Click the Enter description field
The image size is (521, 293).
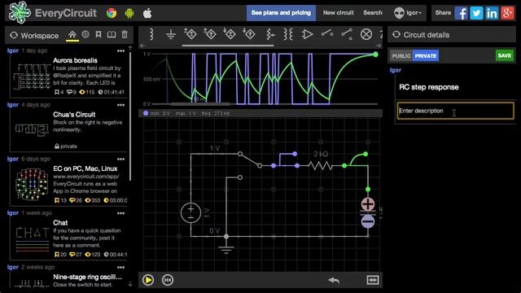456,111
